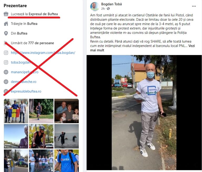Click the Expresul de Buftea workplace link
The width and height of the screenshot is (202, 172).
tap(43, 14)
